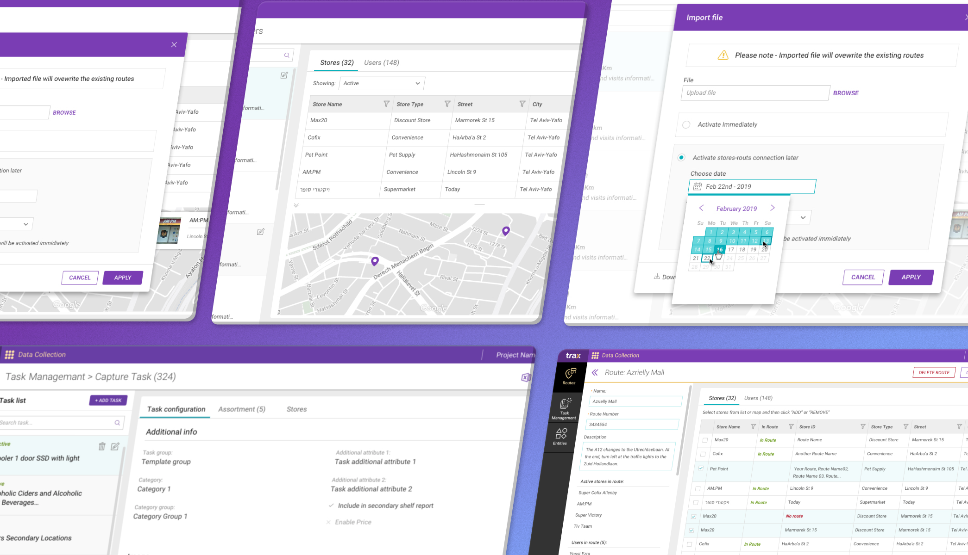Click the Store Name column filter icon

pos(386,104)
